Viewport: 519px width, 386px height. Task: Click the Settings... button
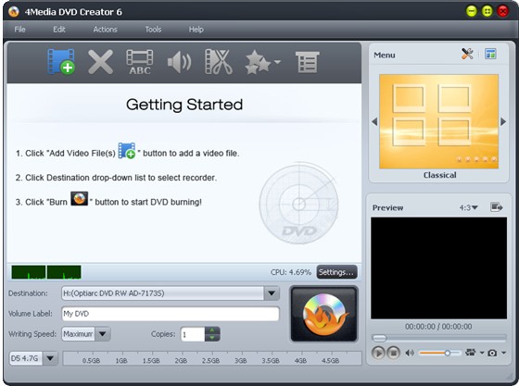336,272
